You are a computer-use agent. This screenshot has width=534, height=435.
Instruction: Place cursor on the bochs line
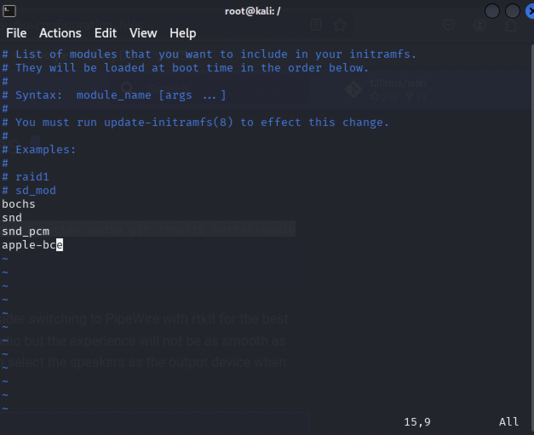[x=19, y=204]
